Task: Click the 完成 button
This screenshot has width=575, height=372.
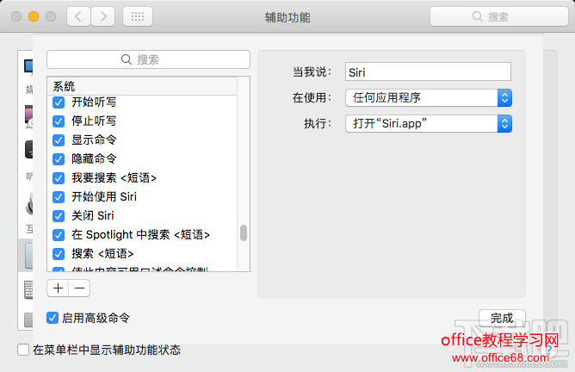Action: tap(501, 318)
